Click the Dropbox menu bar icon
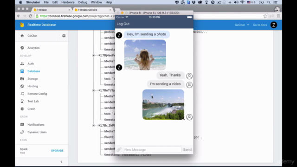Image resolution: width=297 pixels, height=167 pixels. point(194,2)
